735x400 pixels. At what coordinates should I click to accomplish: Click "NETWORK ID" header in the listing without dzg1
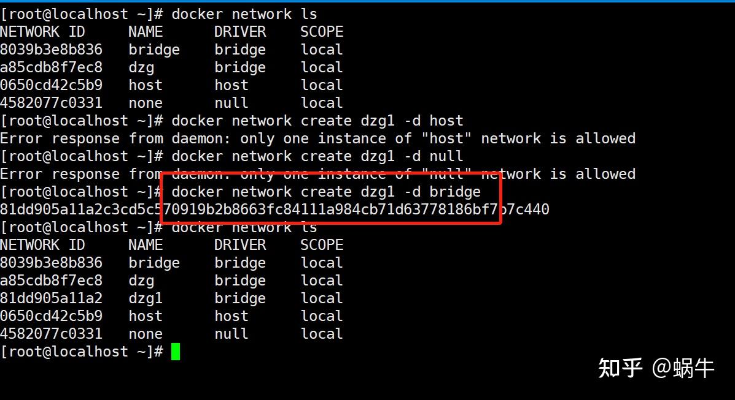coord(42,32)
